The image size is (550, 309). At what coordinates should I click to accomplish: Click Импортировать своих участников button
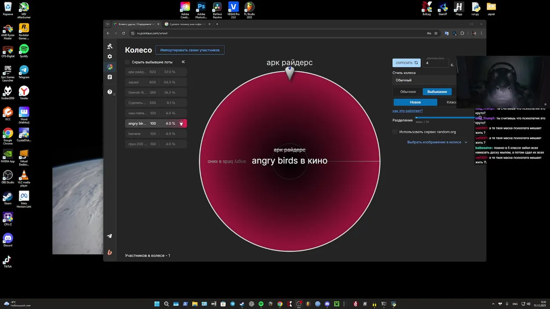(x=190, y=50)
